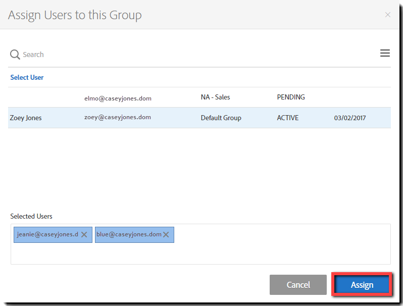Click the Assign button
The width and height of the screenshot is (403, 306).
pos(362,285)
